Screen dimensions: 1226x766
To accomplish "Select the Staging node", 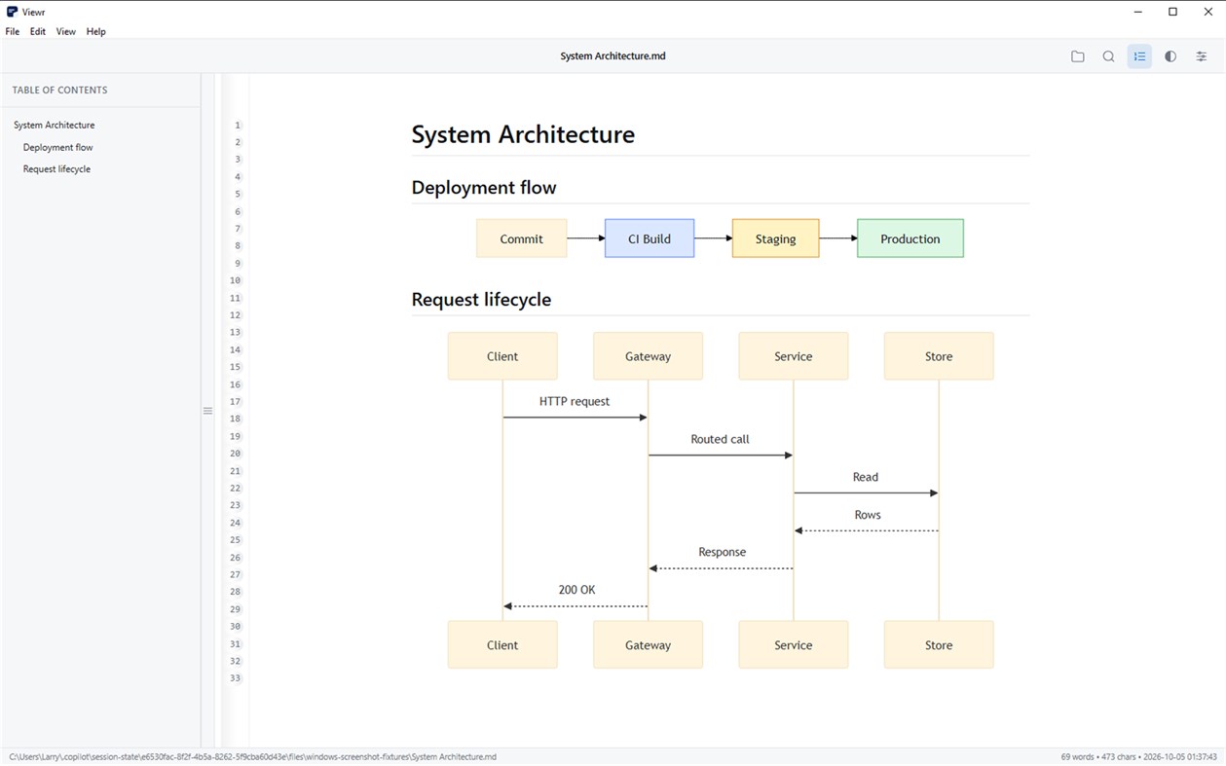I will coord(776,238).
